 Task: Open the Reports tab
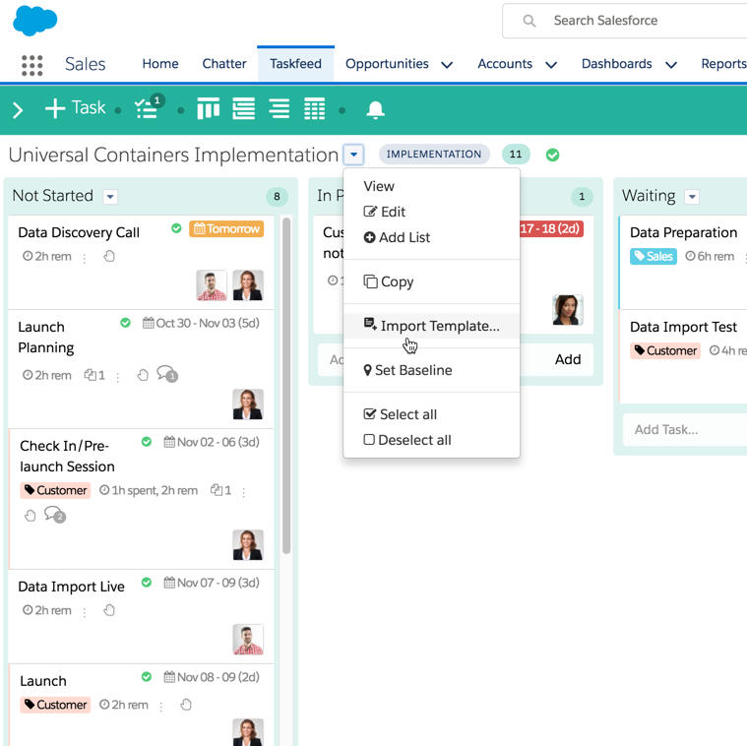[723, 64]
